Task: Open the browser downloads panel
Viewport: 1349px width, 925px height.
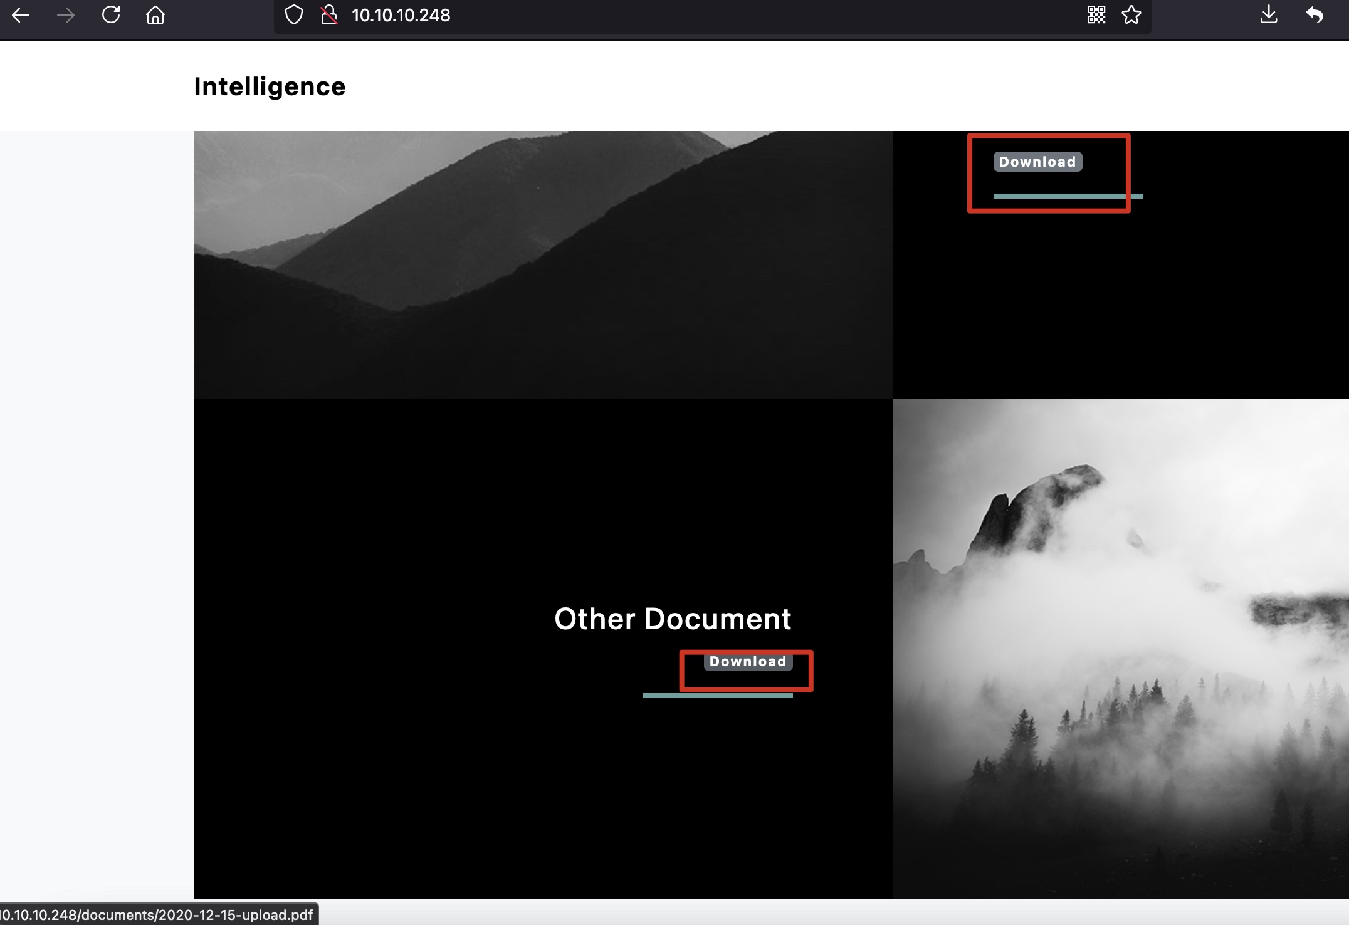Action: point(1269,15)
